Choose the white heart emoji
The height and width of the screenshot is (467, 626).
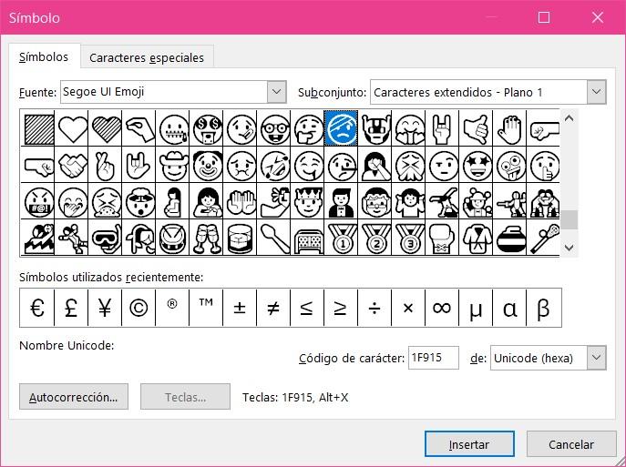coord(72,128)
